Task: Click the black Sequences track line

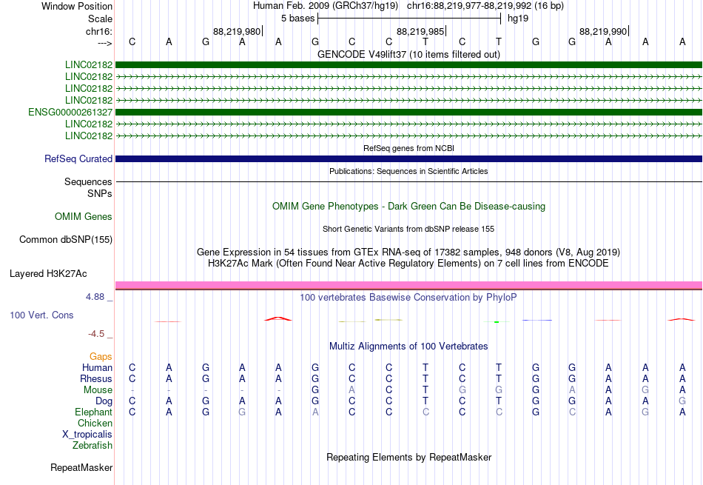Action: pos(408,181)
